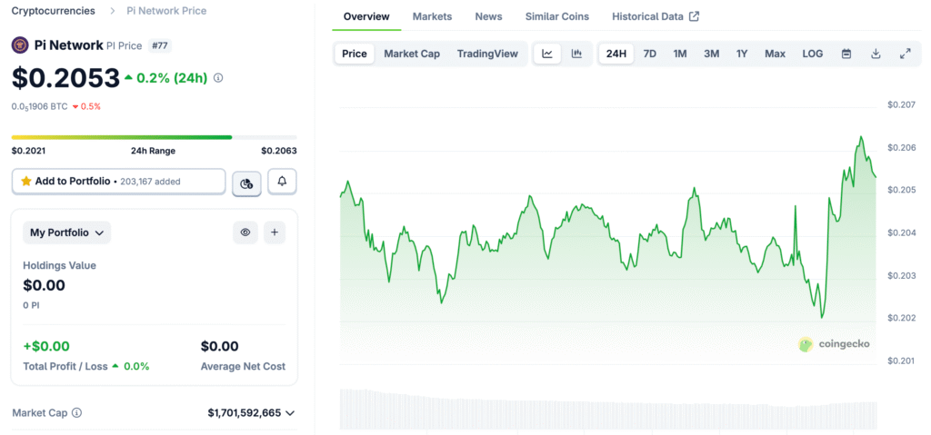Open the calendar date range picker

tap(846, 54)
